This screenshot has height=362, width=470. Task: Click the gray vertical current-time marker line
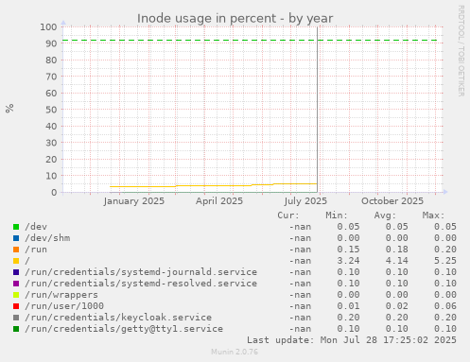click(317, 110)
